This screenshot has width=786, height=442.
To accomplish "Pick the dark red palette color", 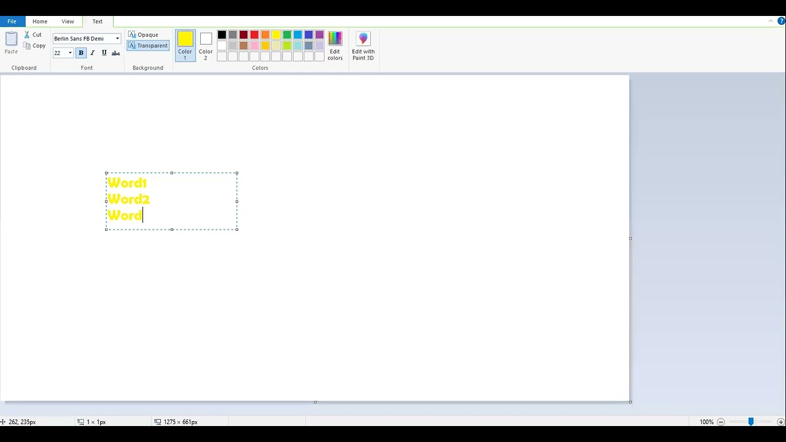I will click(x=244, y=35).
